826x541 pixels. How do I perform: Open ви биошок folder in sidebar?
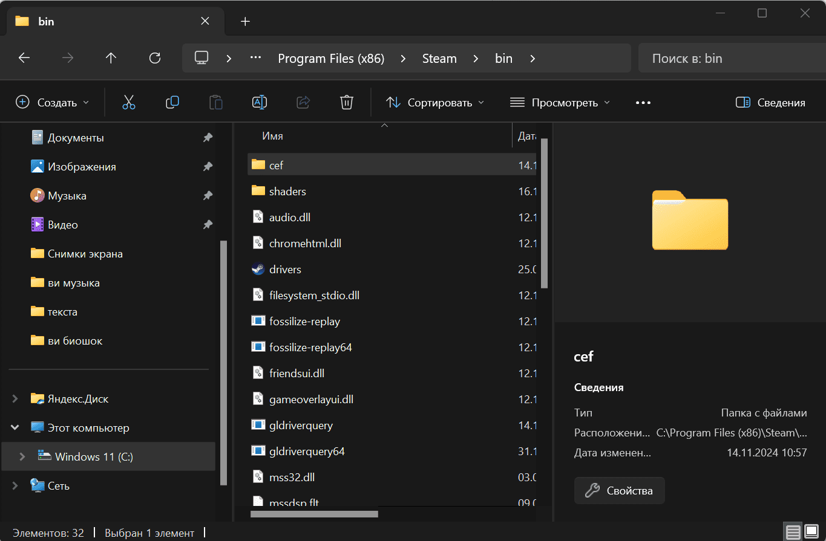tap(75, 341)
